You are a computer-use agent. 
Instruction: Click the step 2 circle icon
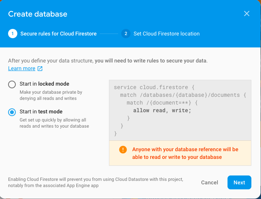tap(126, 34)
